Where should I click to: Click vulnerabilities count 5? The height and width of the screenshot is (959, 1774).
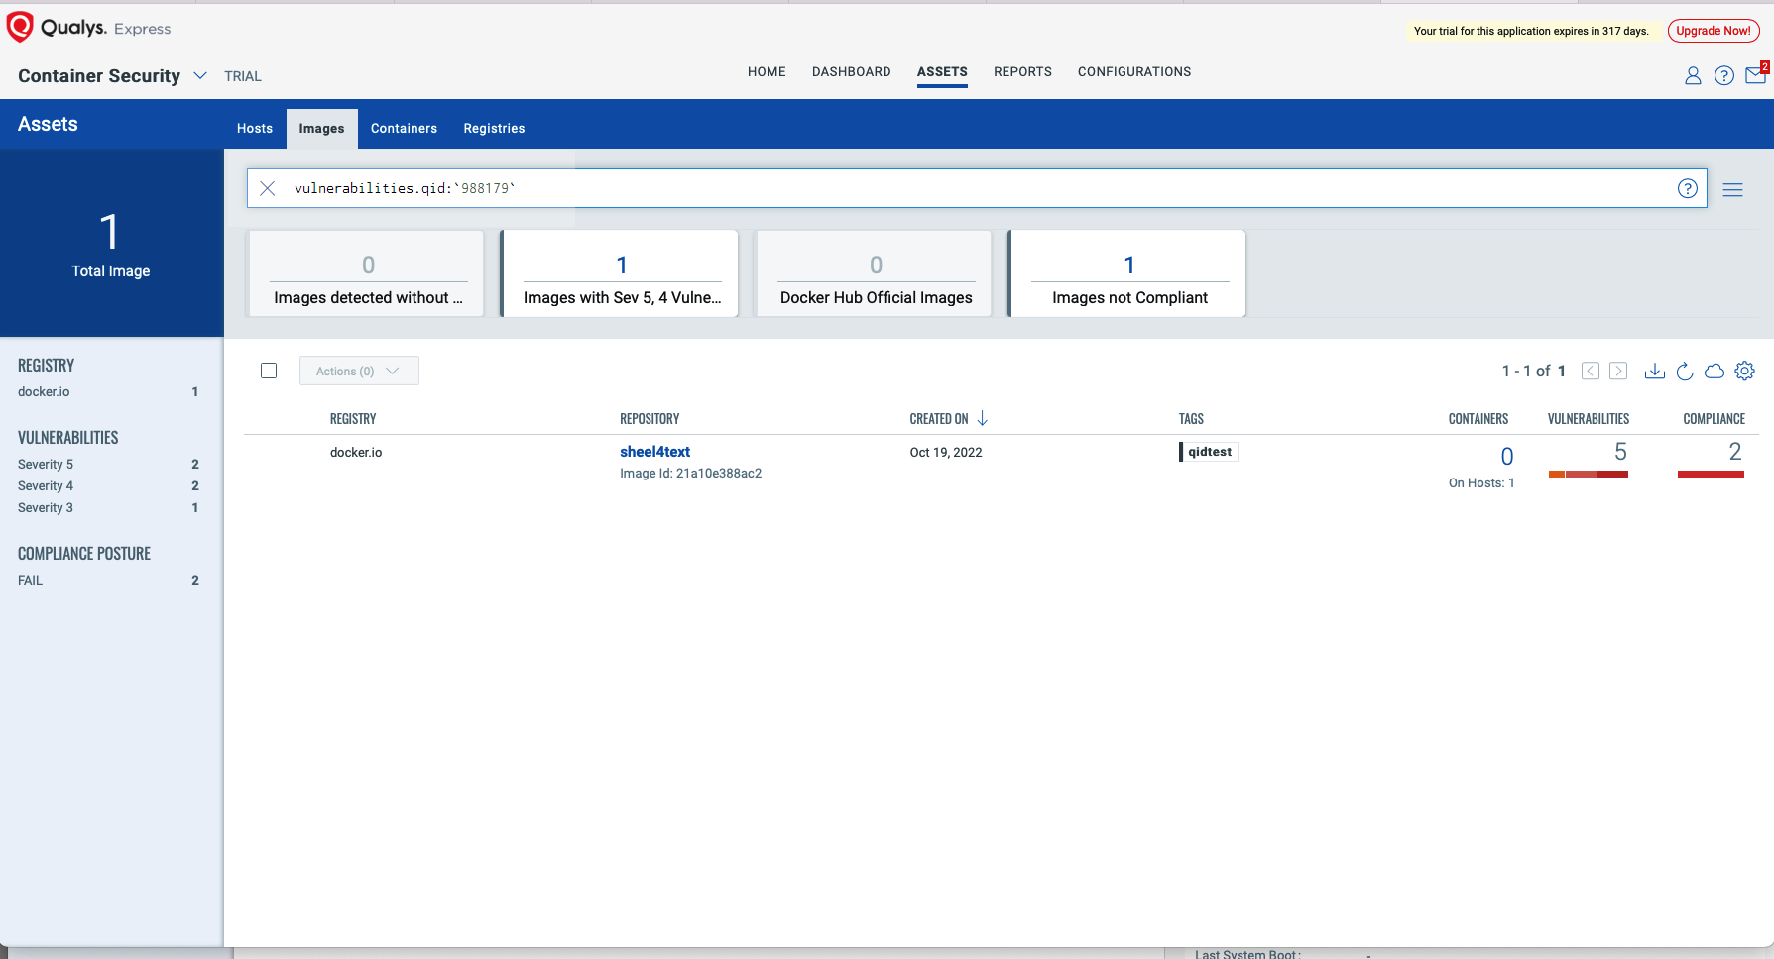(1620, 452)
